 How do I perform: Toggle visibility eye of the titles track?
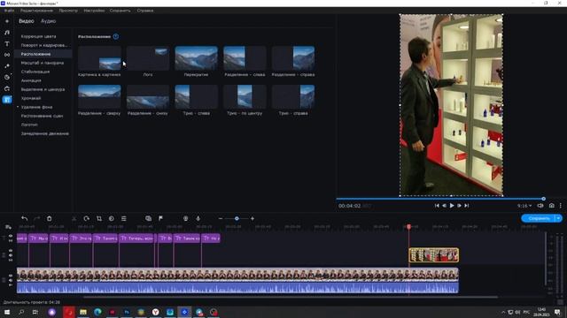(x=11, y=236)
